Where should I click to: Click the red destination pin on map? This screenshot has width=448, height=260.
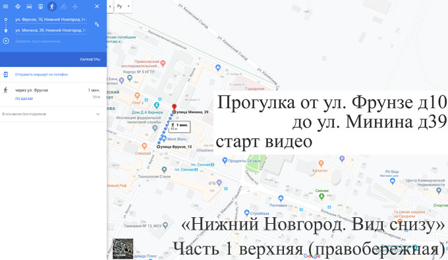pyautogui.click(x=174, y=107)
